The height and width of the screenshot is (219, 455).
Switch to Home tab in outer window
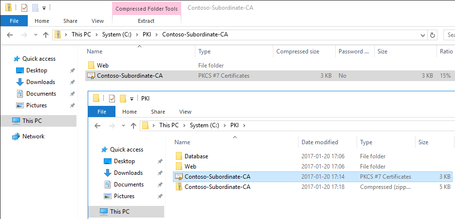[x=42, y=21]
